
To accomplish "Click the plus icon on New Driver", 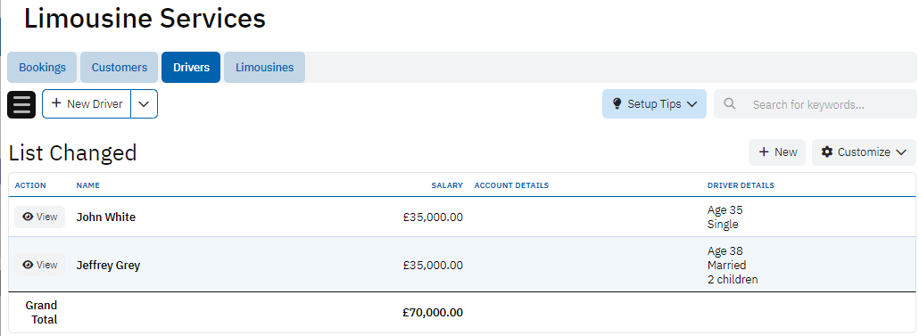I will click(x=57, y=103).
